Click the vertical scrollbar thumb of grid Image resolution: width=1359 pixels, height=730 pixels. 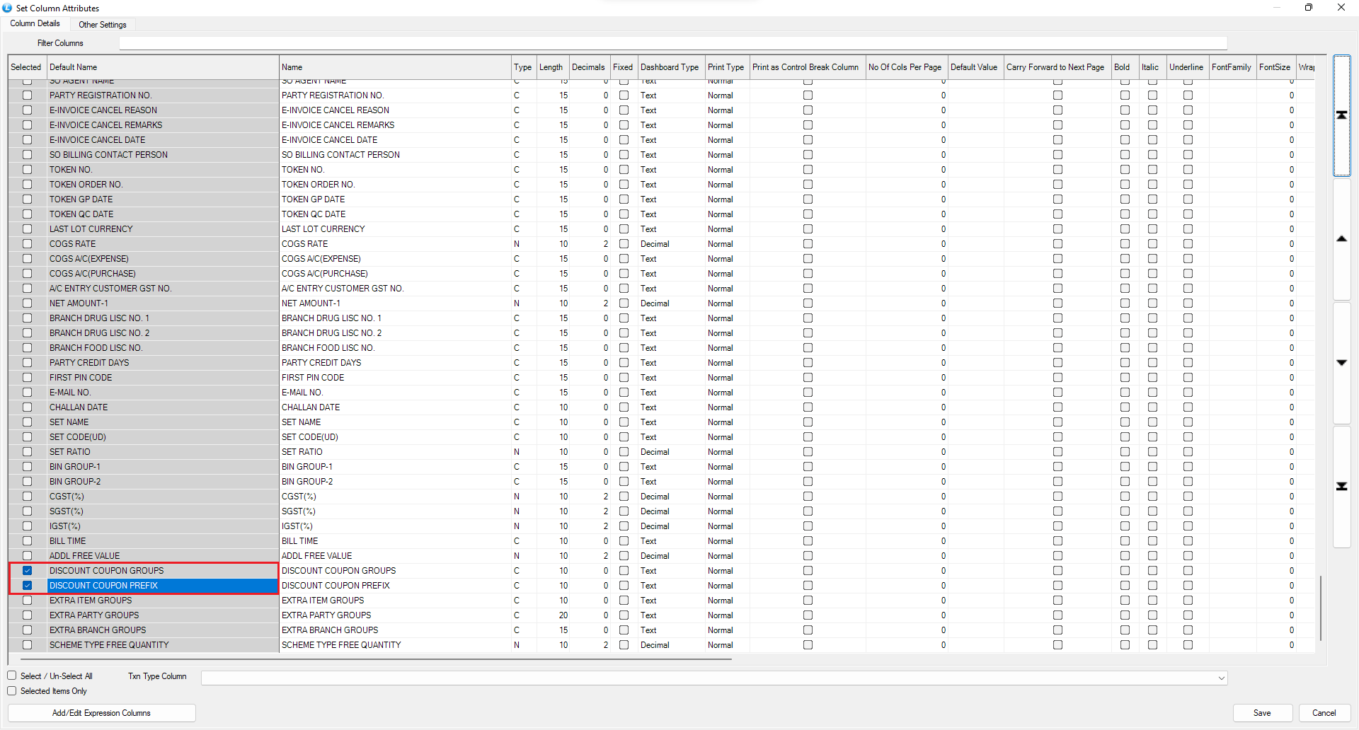1321,608
